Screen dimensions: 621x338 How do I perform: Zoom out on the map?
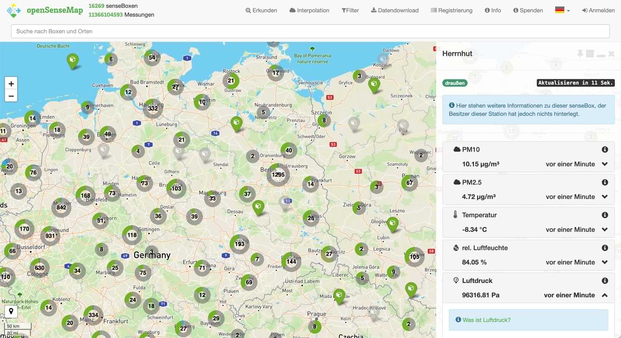coord(11,96)
